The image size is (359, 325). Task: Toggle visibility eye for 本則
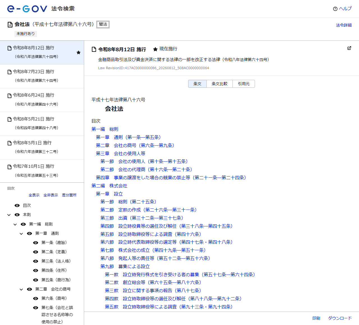pyautogui.click(x=17, y=215)
